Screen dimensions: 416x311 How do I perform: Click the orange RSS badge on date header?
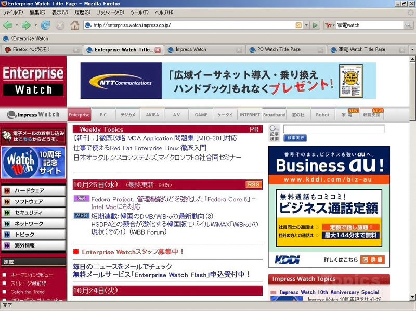[254, 185]
